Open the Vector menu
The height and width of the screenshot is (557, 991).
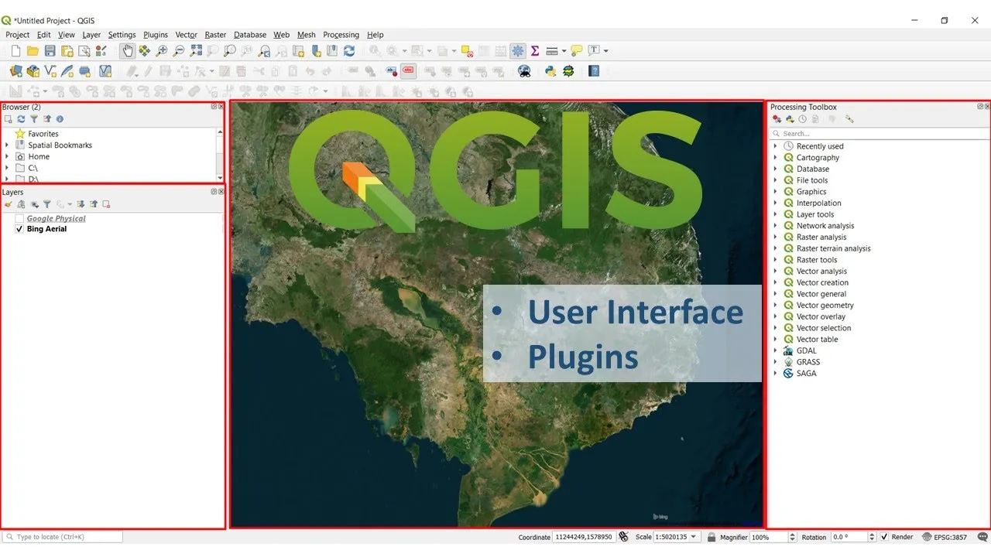pyautogui.click(x=186, y=35)
